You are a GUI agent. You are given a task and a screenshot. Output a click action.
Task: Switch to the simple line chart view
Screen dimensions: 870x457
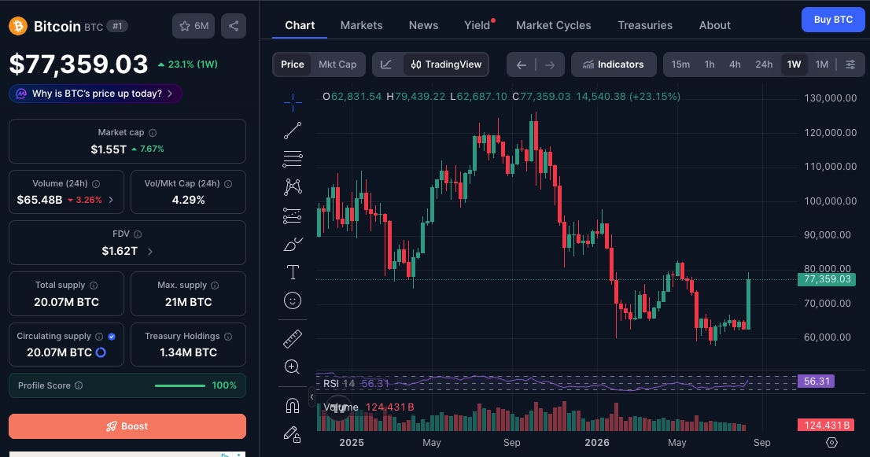[386, 64]
